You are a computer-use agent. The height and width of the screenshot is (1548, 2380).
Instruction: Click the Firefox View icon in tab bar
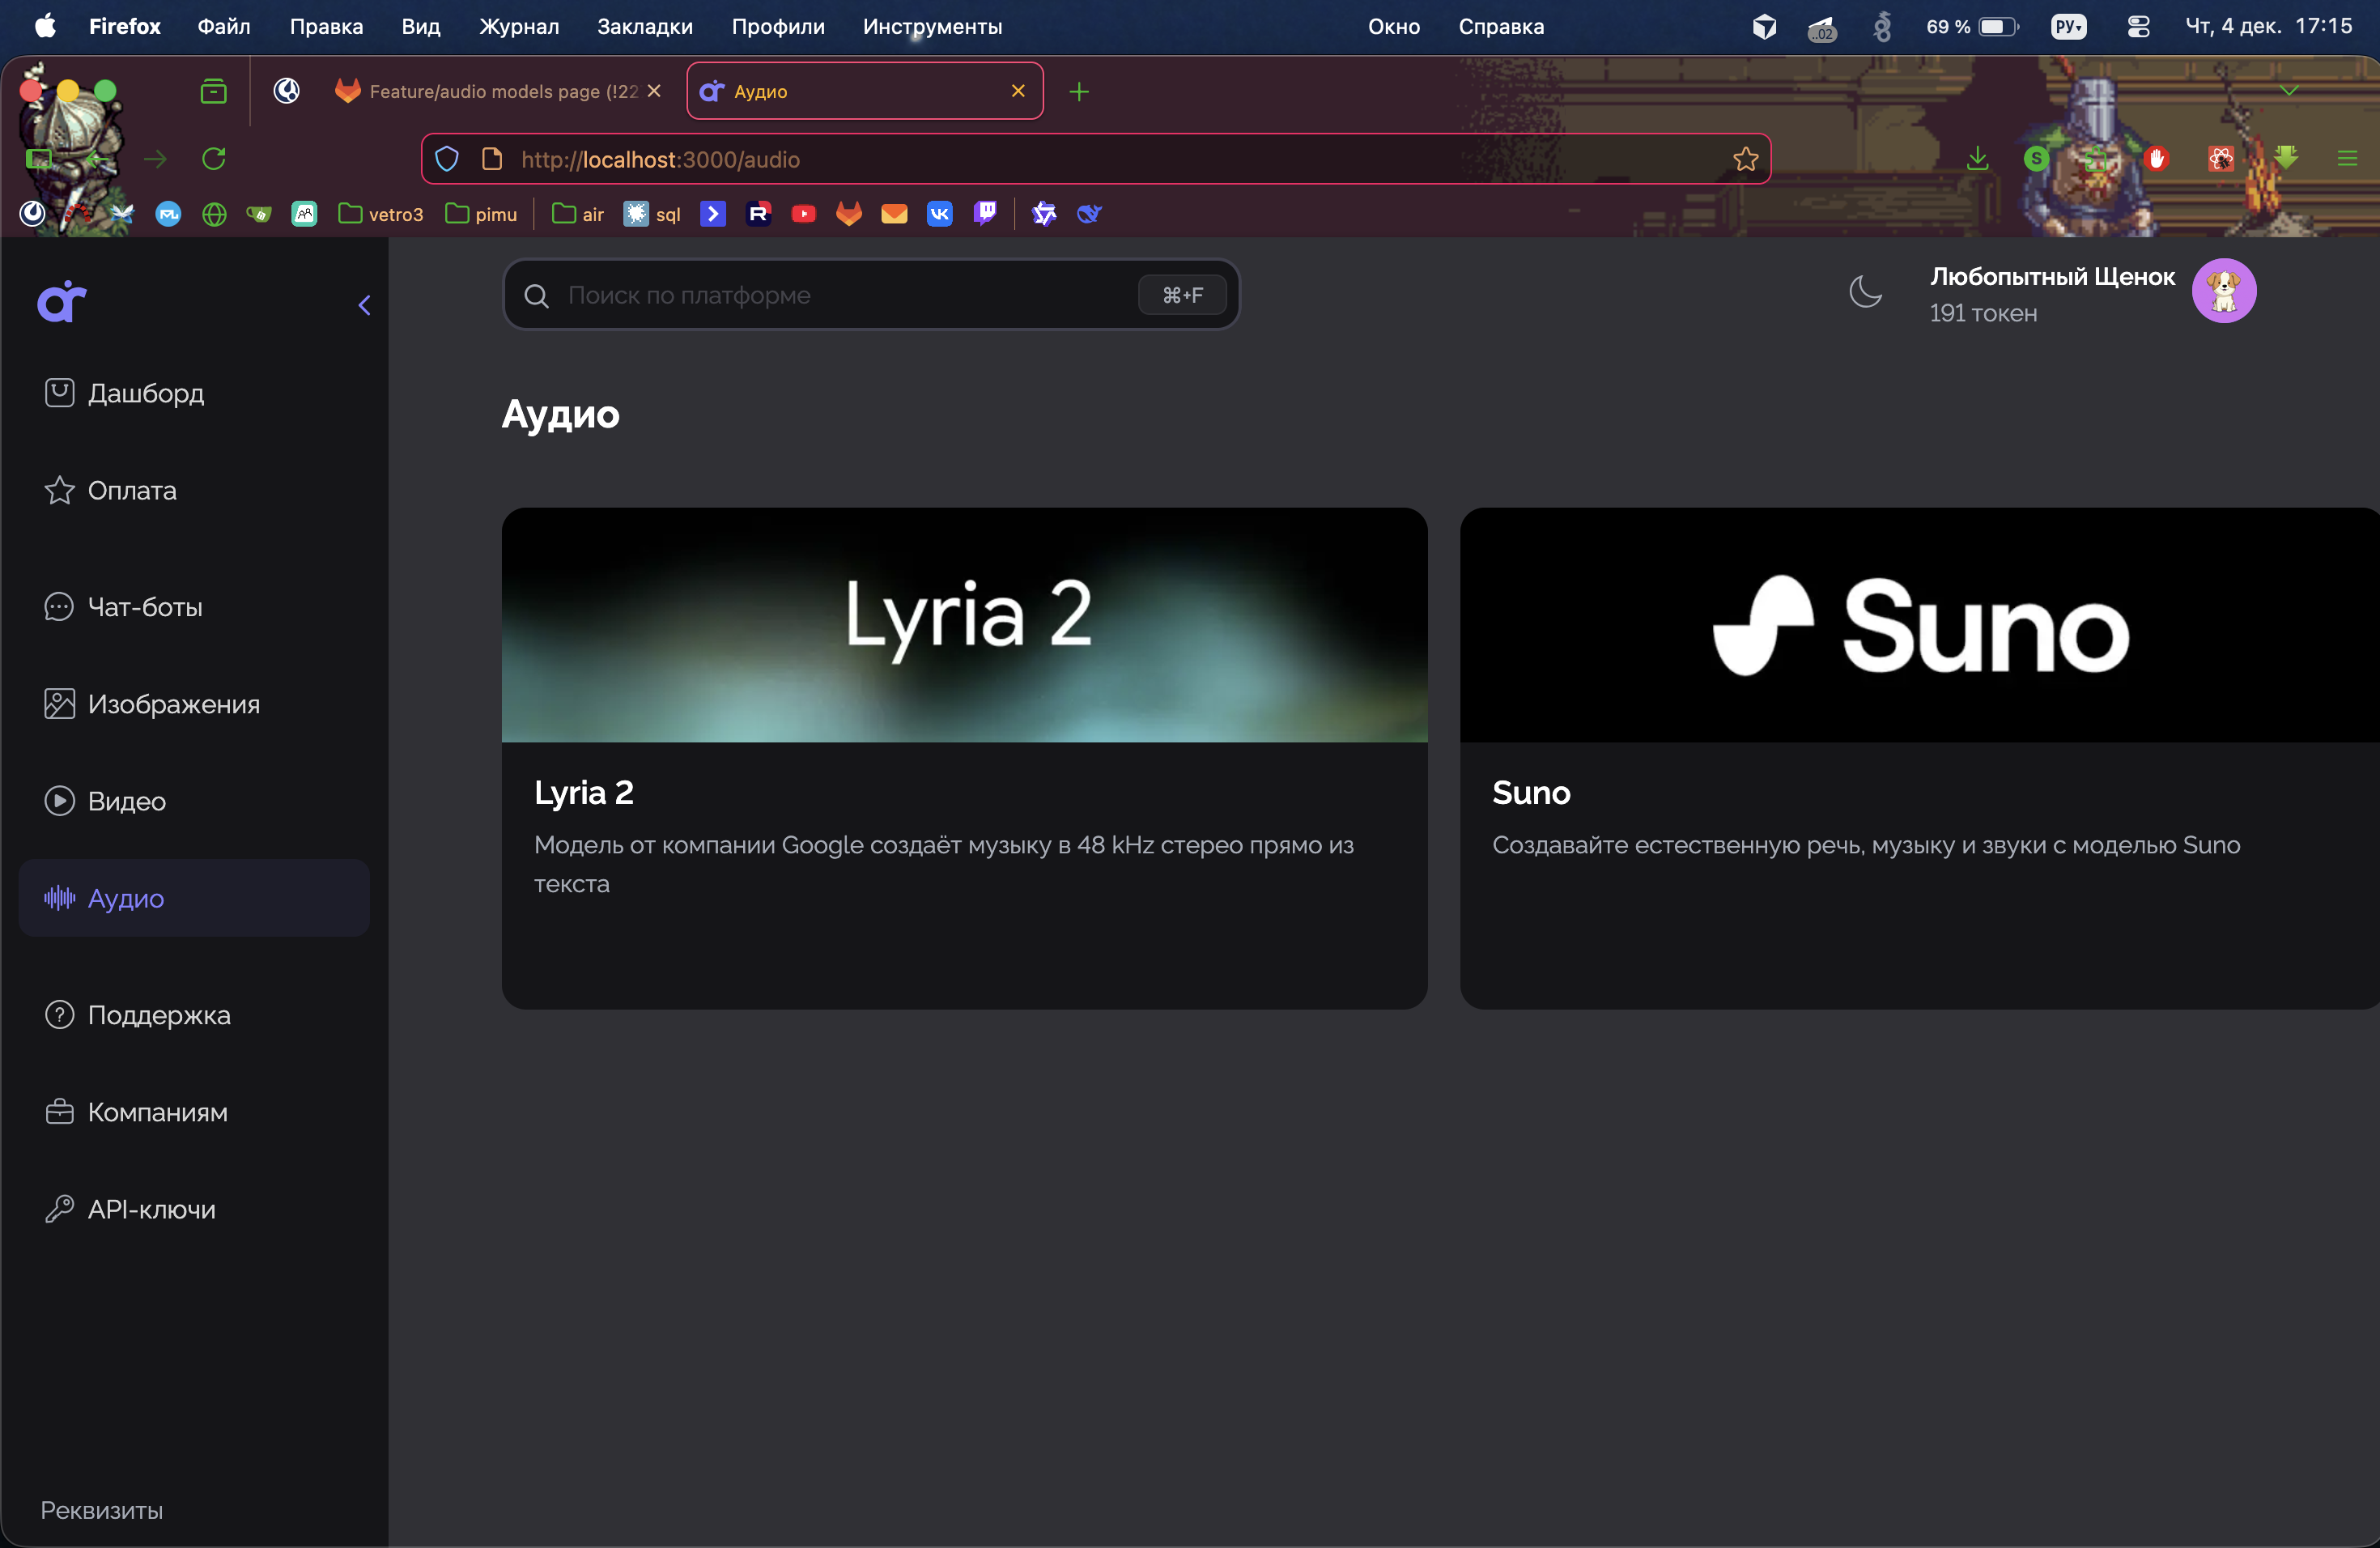coord(213,92)
